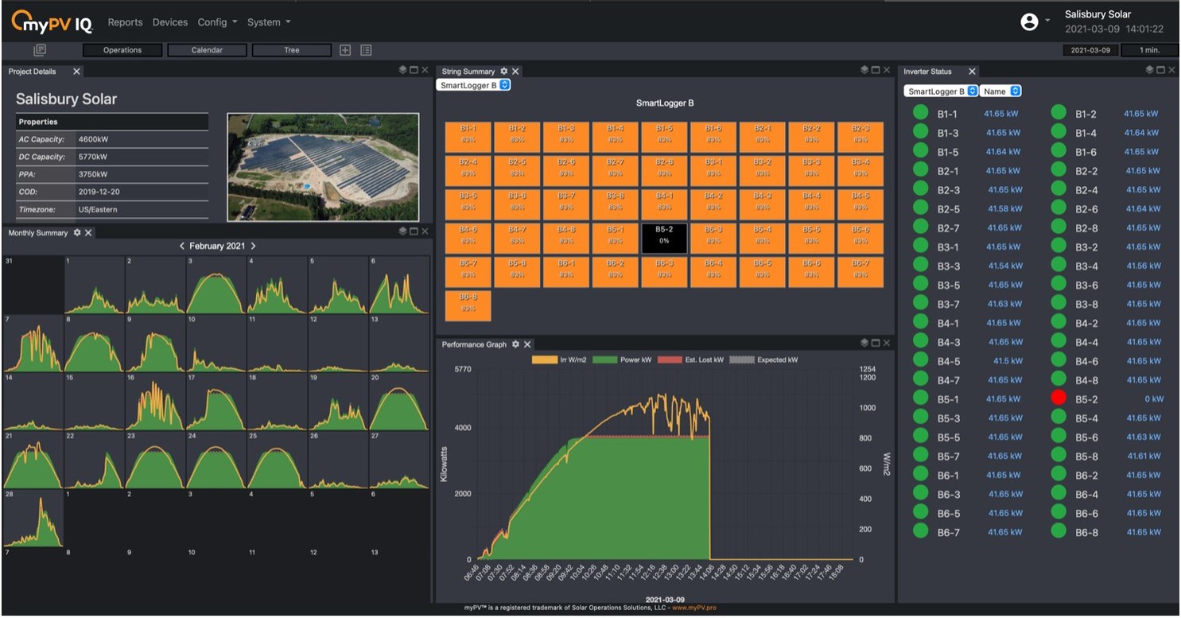This screenshot has width=1181, height=618.
Task: Click the Salisbury Solar site name in header
Action: coord(1097,14)
